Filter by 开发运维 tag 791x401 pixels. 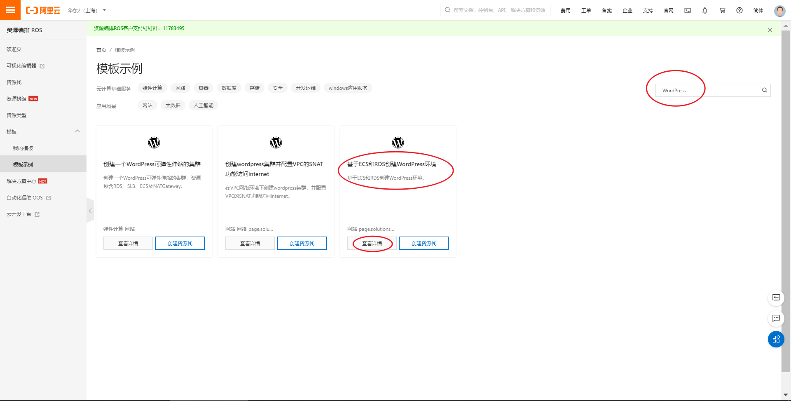click(x=306, y=88)
